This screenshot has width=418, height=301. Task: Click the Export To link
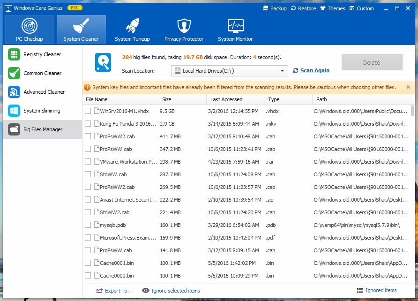point(119,291)
